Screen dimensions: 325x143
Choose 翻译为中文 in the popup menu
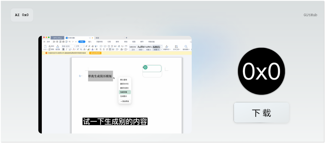click(x=125, y=84)
